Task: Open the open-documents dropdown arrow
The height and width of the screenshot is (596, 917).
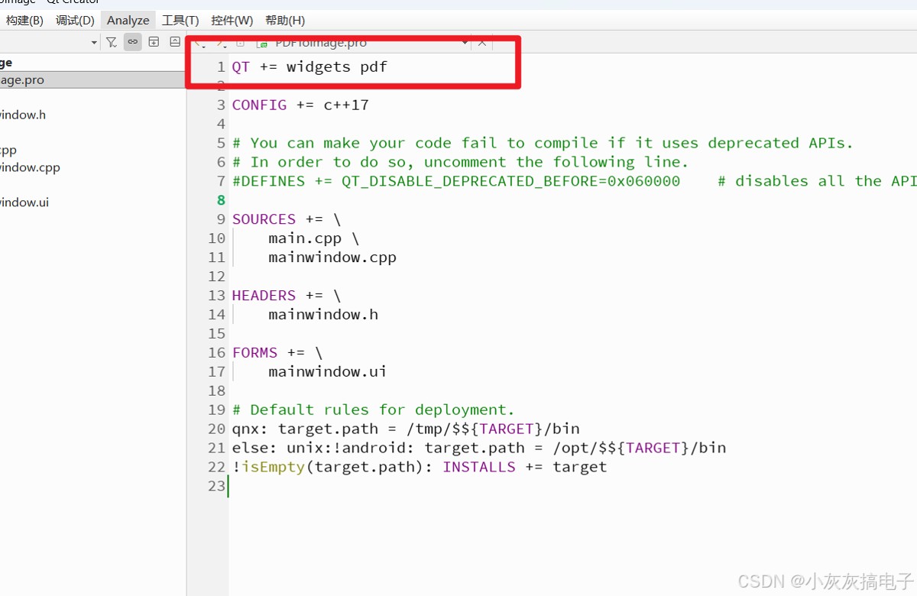Action: coord(465,43)
